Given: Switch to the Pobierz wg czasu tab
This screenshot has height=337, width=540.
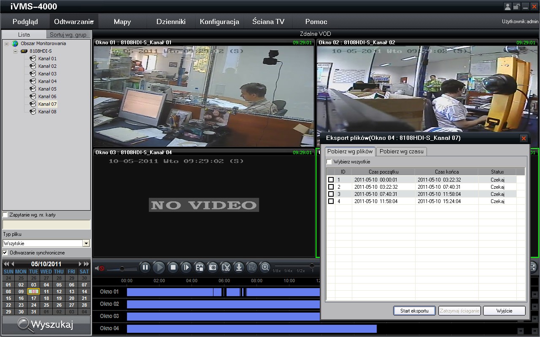Looking at the screenshot, I should 401,151.
